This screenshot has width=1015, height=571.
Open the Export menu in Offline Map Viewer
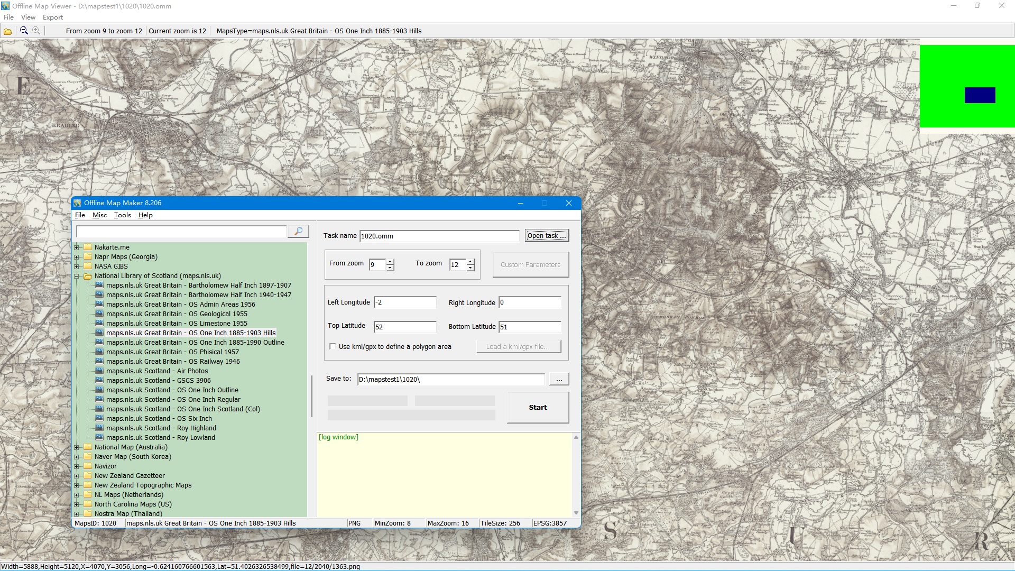(x=53, y=17)
